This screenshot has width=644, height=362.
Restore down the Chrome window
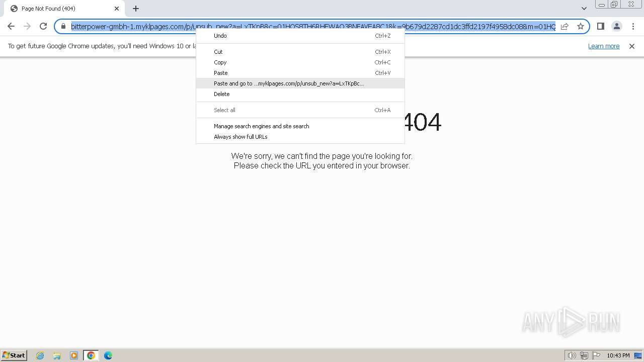tap(614, 5)
